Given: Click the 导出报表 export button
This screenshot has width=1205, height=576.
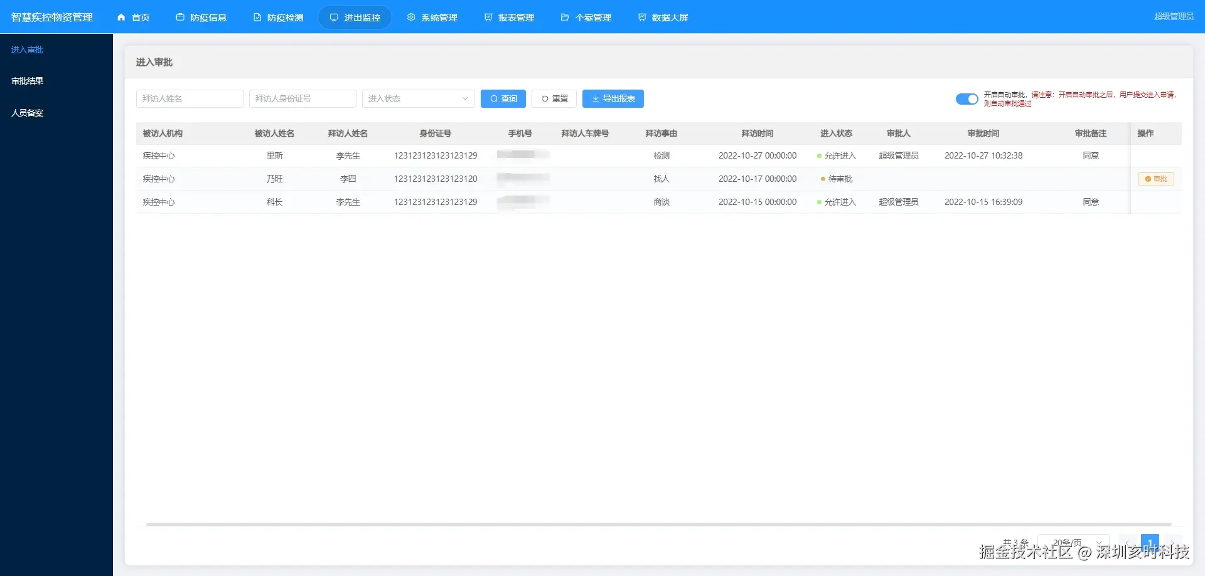Looking at the screenshot, I should click(613, 98).
